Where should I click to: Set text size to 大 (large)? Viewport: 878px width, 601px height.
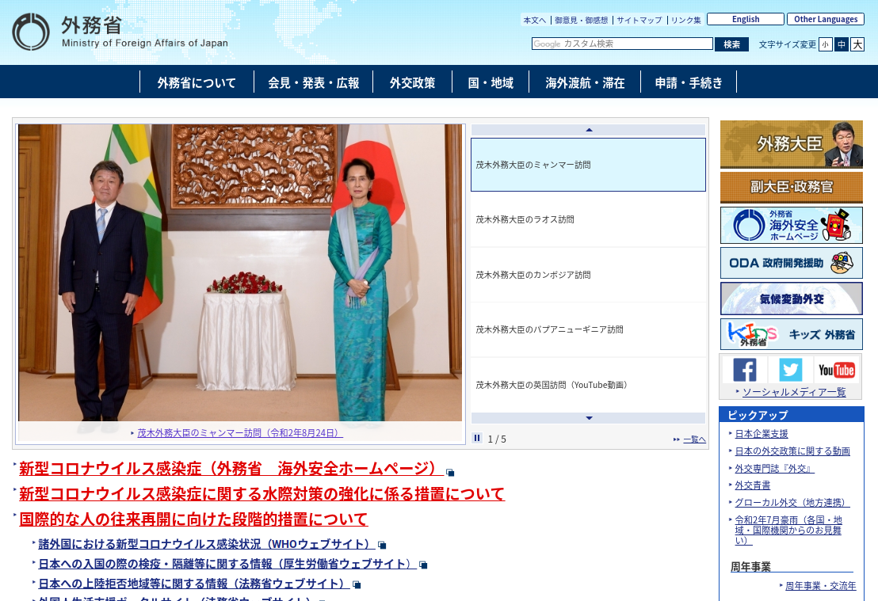pos(857,45)
